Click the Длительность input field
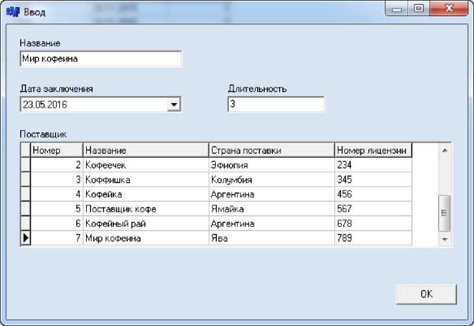 coord(276,104)
